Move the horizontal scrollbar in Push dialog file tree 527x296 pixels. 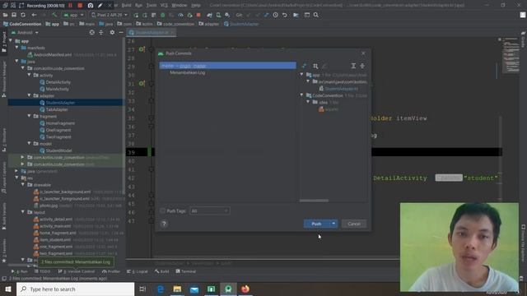coord(314,201)
